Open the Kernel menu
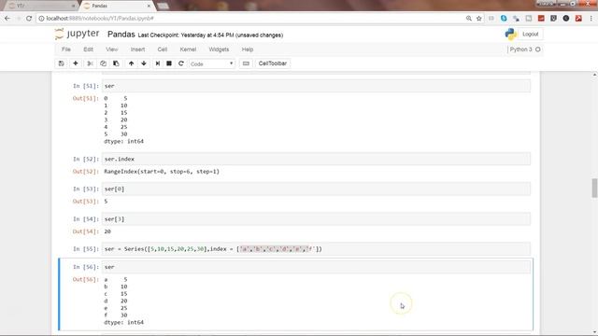Image resolution: width=598 pixels, height=336 pixels. click(188, 49)
